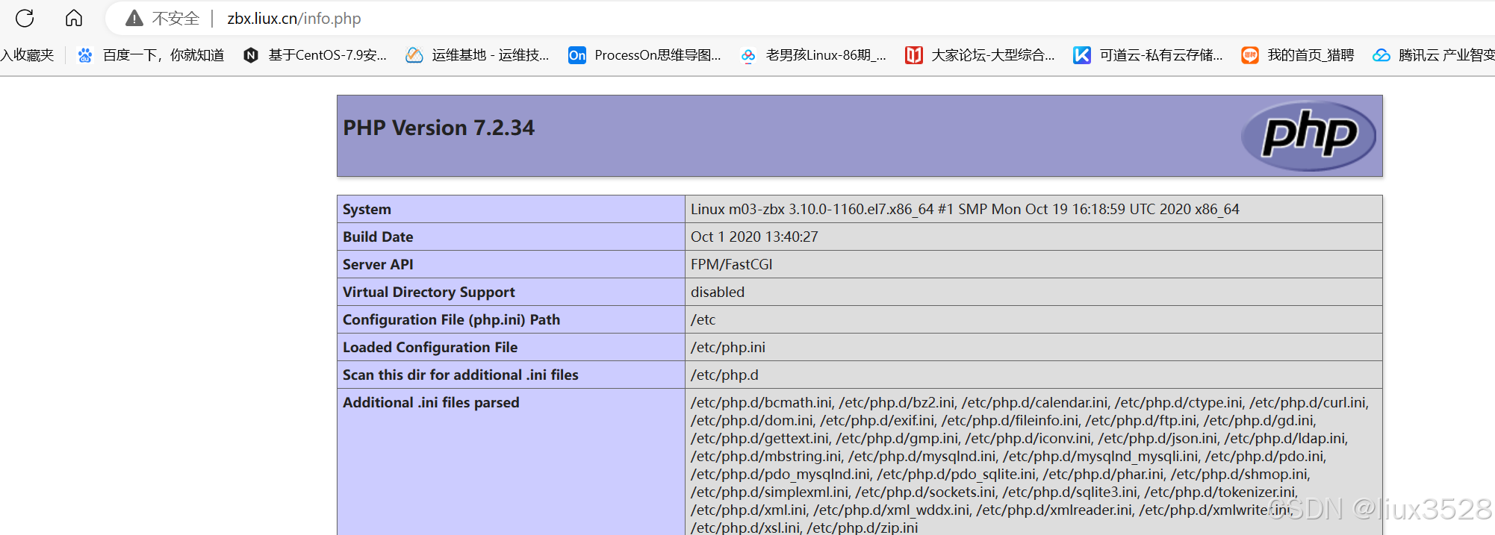Click the Oct 1 2020 13:40:27 value

coord(754,237)
